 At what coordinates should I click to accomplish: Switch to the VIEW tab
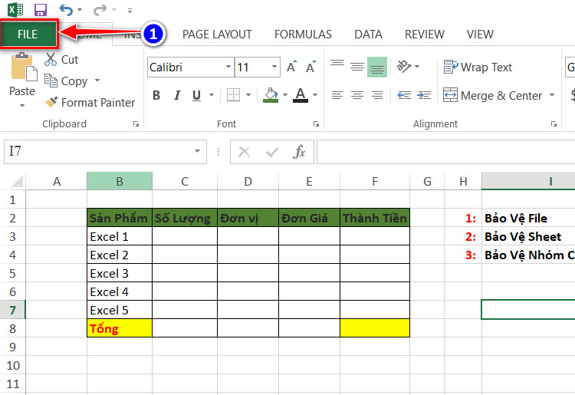(480, 35)
